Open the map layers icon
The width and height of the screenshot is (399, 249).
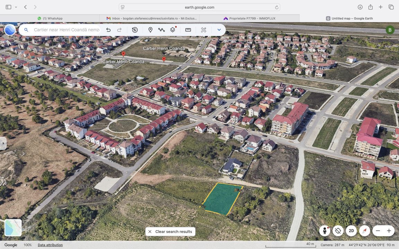point(172,30)
